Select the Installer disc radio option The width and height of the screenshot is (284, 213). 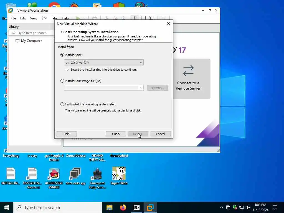coord(62,55)
